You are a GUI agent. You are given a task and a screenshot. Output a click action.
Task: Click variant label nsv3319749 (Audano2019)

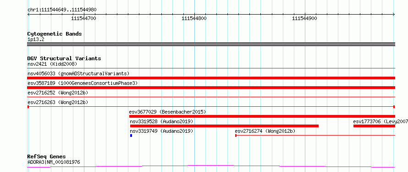coord(161,131)
